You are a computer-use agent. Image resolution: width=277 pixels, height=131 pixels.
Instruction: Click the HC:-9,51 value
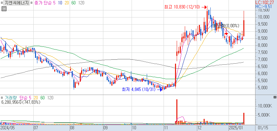(x=264, y=6)
